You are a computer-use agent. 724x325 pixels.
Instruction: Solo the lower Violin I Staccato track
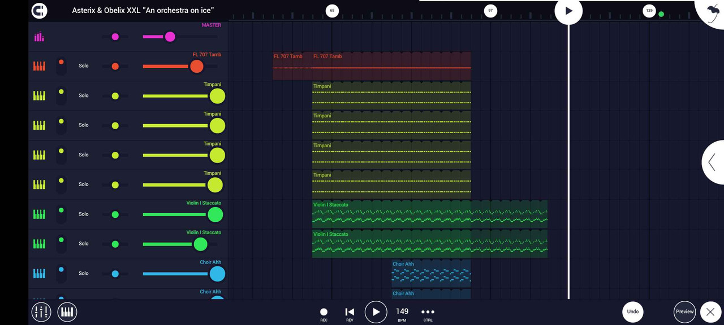coord(84,244)
